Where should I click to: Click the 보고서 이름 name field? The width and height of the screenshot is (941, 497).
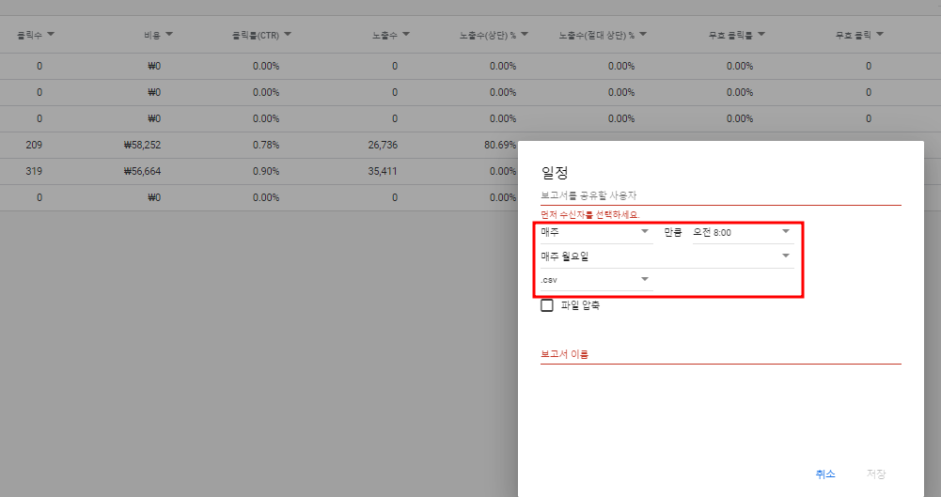(720, 354)
